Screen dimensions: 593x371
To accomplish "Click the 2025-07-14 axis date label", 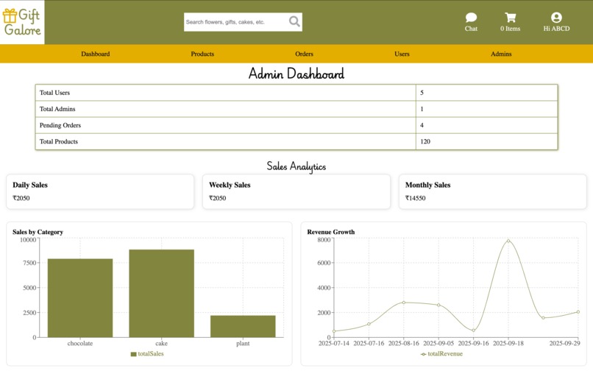I will 334,343.
